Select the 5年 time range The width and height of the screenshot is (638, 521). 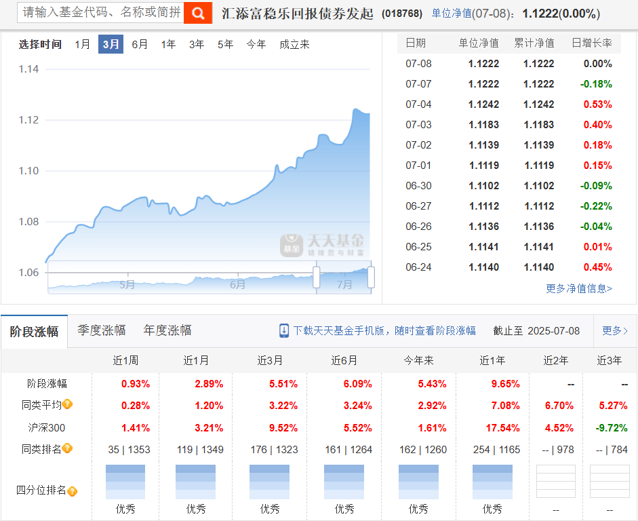tap(225, 44)
